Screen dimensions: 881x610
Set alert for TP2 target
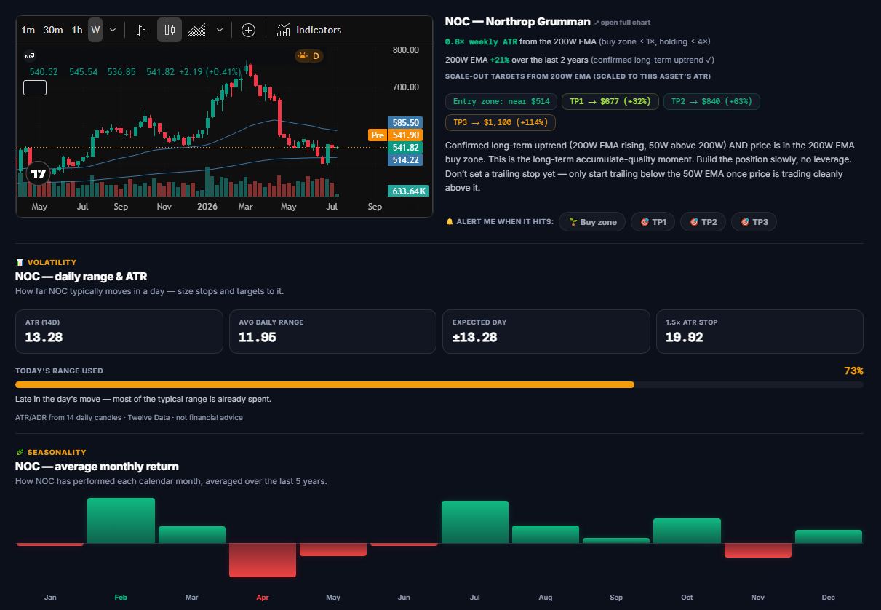click(703, 222)
